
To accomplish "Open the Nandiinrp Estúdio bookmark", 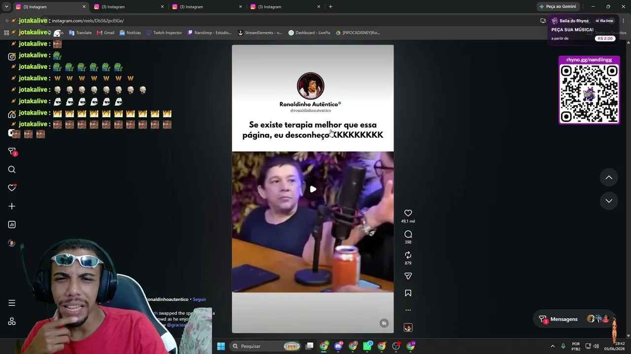I will pyautogui.click(x=210, y=33).
